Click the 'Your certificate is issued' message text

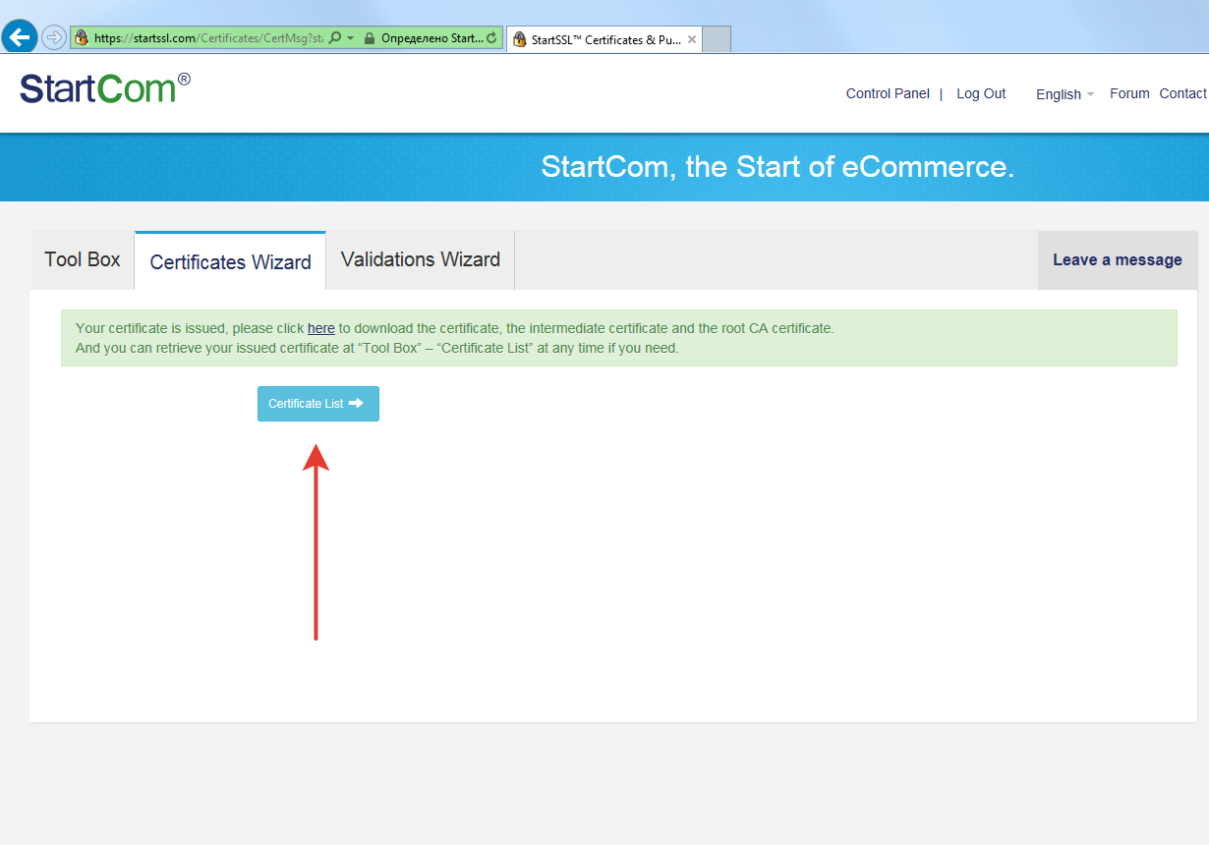click(x=455, y=328)
